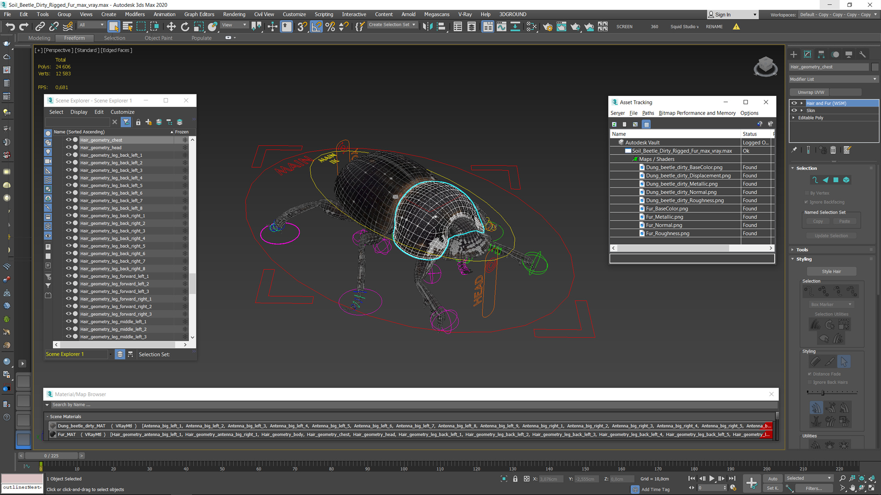Click Remove Modifier trash icon
The width and height of the screenshot is (881, 495).
pos(833,150)
